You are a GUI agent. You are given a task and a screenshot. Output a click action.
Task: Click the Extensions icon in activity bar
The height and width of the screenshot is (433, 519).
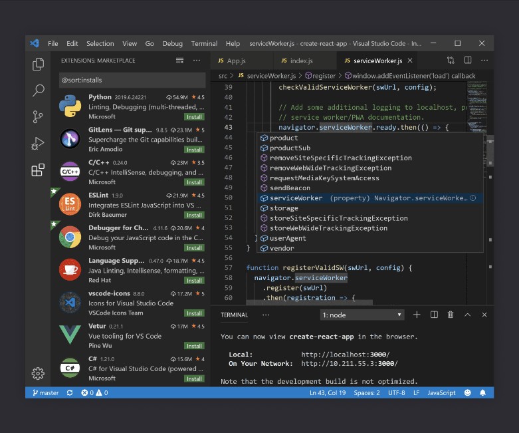pyautogui.click(x=38, y=170)
